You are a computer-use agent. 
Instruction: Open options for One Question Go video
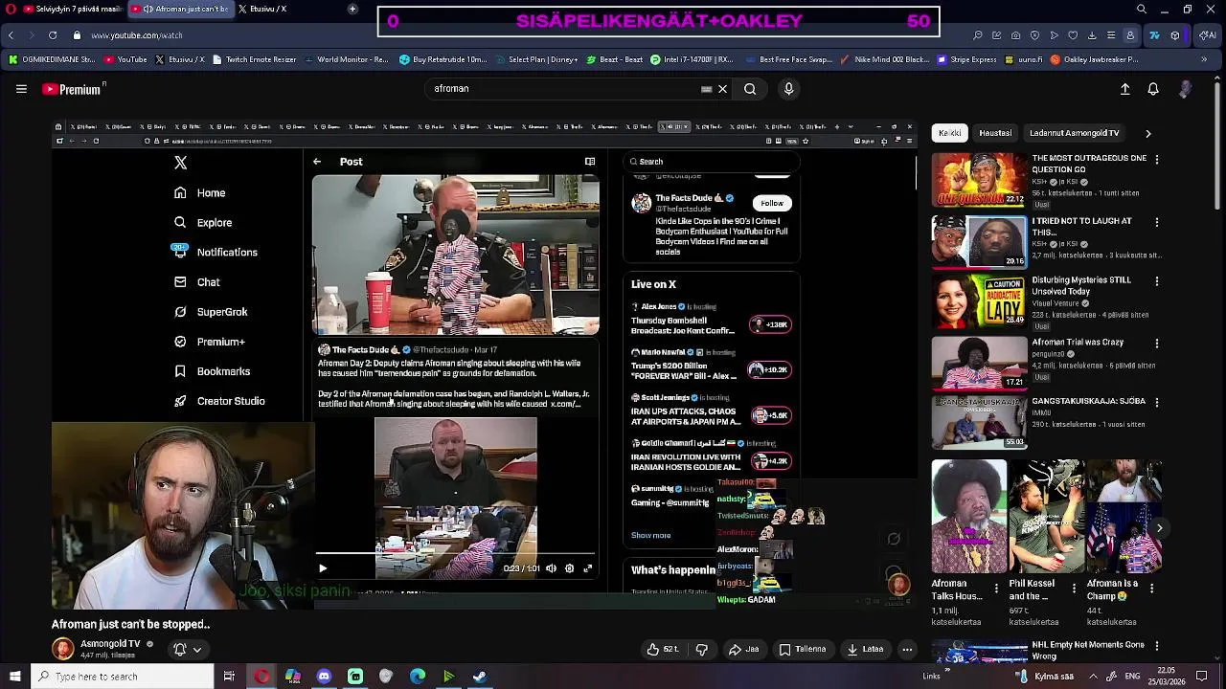click(1157, 159)
